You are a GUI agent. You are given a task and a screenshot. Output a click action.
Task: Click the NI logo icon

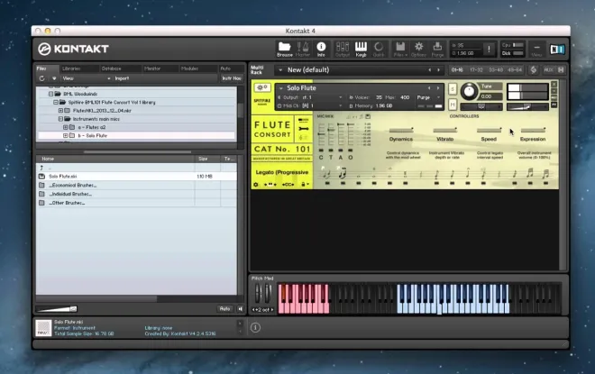[x=557, y=49]
